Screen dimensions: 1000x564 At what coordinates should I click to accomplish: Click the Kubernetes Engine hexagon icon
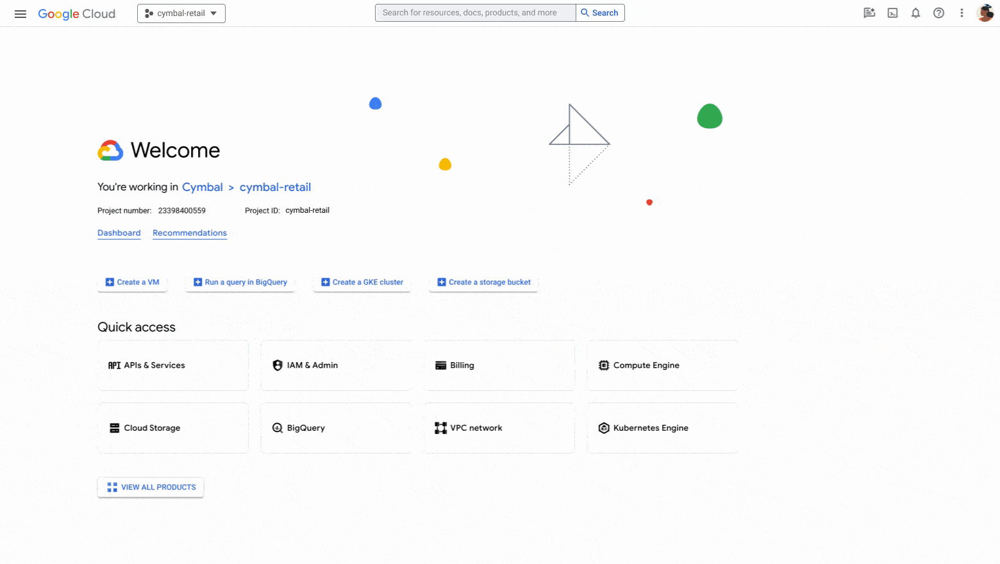[x=604, y=428]
